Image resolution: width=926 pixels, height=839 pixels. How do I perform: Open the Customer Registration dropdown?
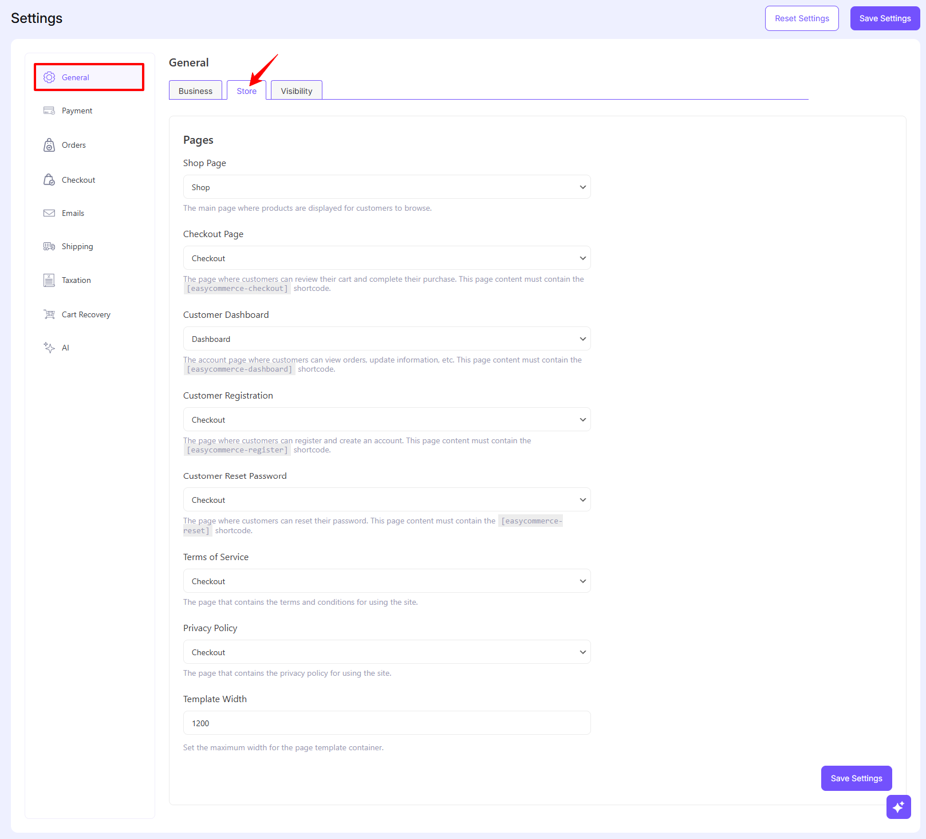click(x=387, y=420)
